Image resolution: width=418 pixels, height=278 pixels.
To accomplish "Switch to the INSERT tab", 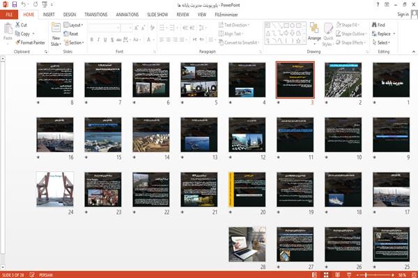I will tap(49, 15).
